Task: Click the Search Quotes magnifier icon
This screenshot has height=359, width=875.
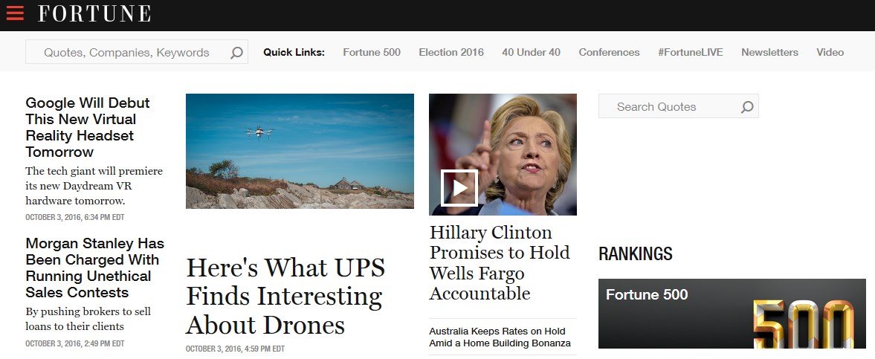Action: pyautogui.click(x=747, y=106)
